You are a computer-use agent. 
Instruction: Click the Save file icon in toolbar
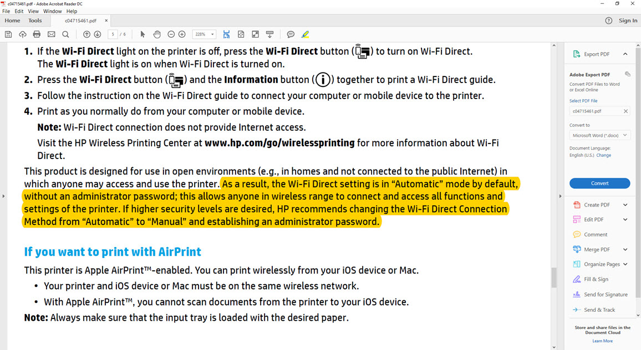click(8, 34)
